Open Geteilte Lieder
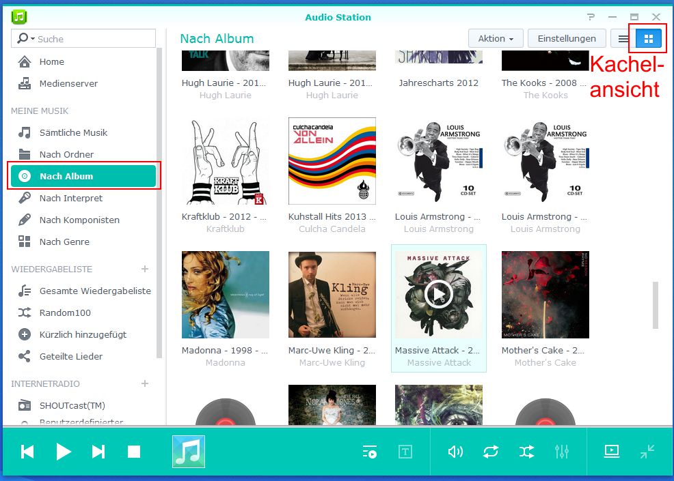The width and height of the screenshot is (674, 481). (x=83, y=357)
